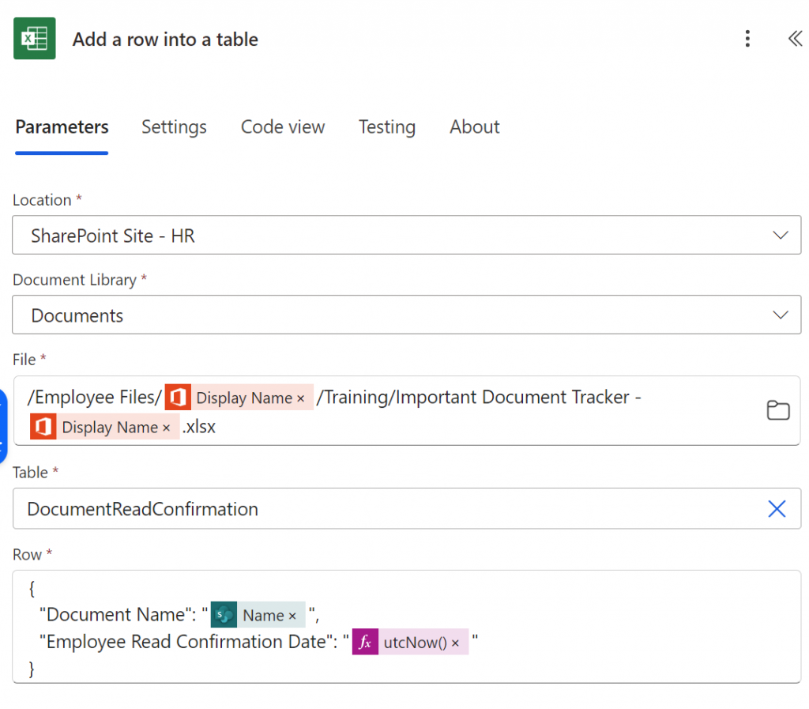809x709 pixels.
Task: Remove the Name token from Row
Action: (292, 616)
